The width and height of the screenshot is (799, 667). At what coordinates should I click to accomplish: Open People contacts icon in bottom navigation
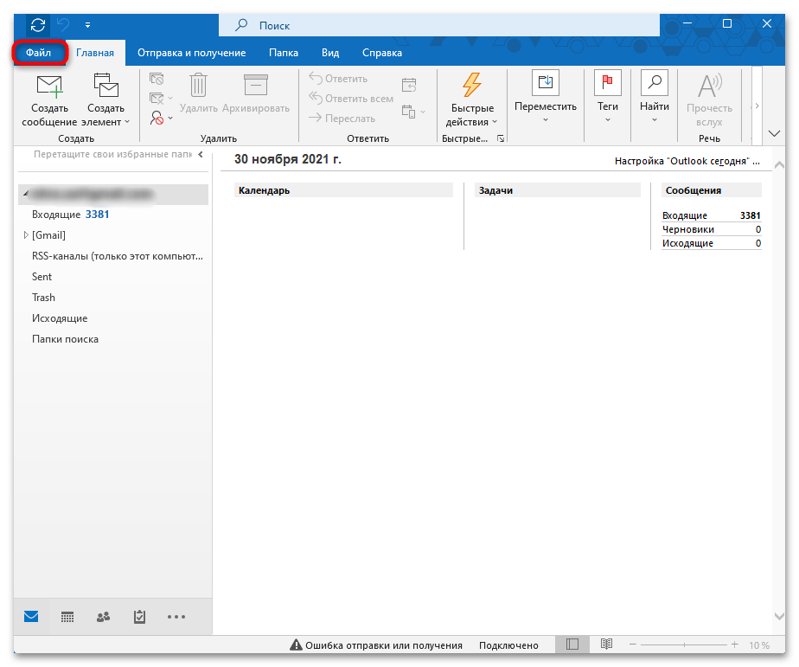103,617
